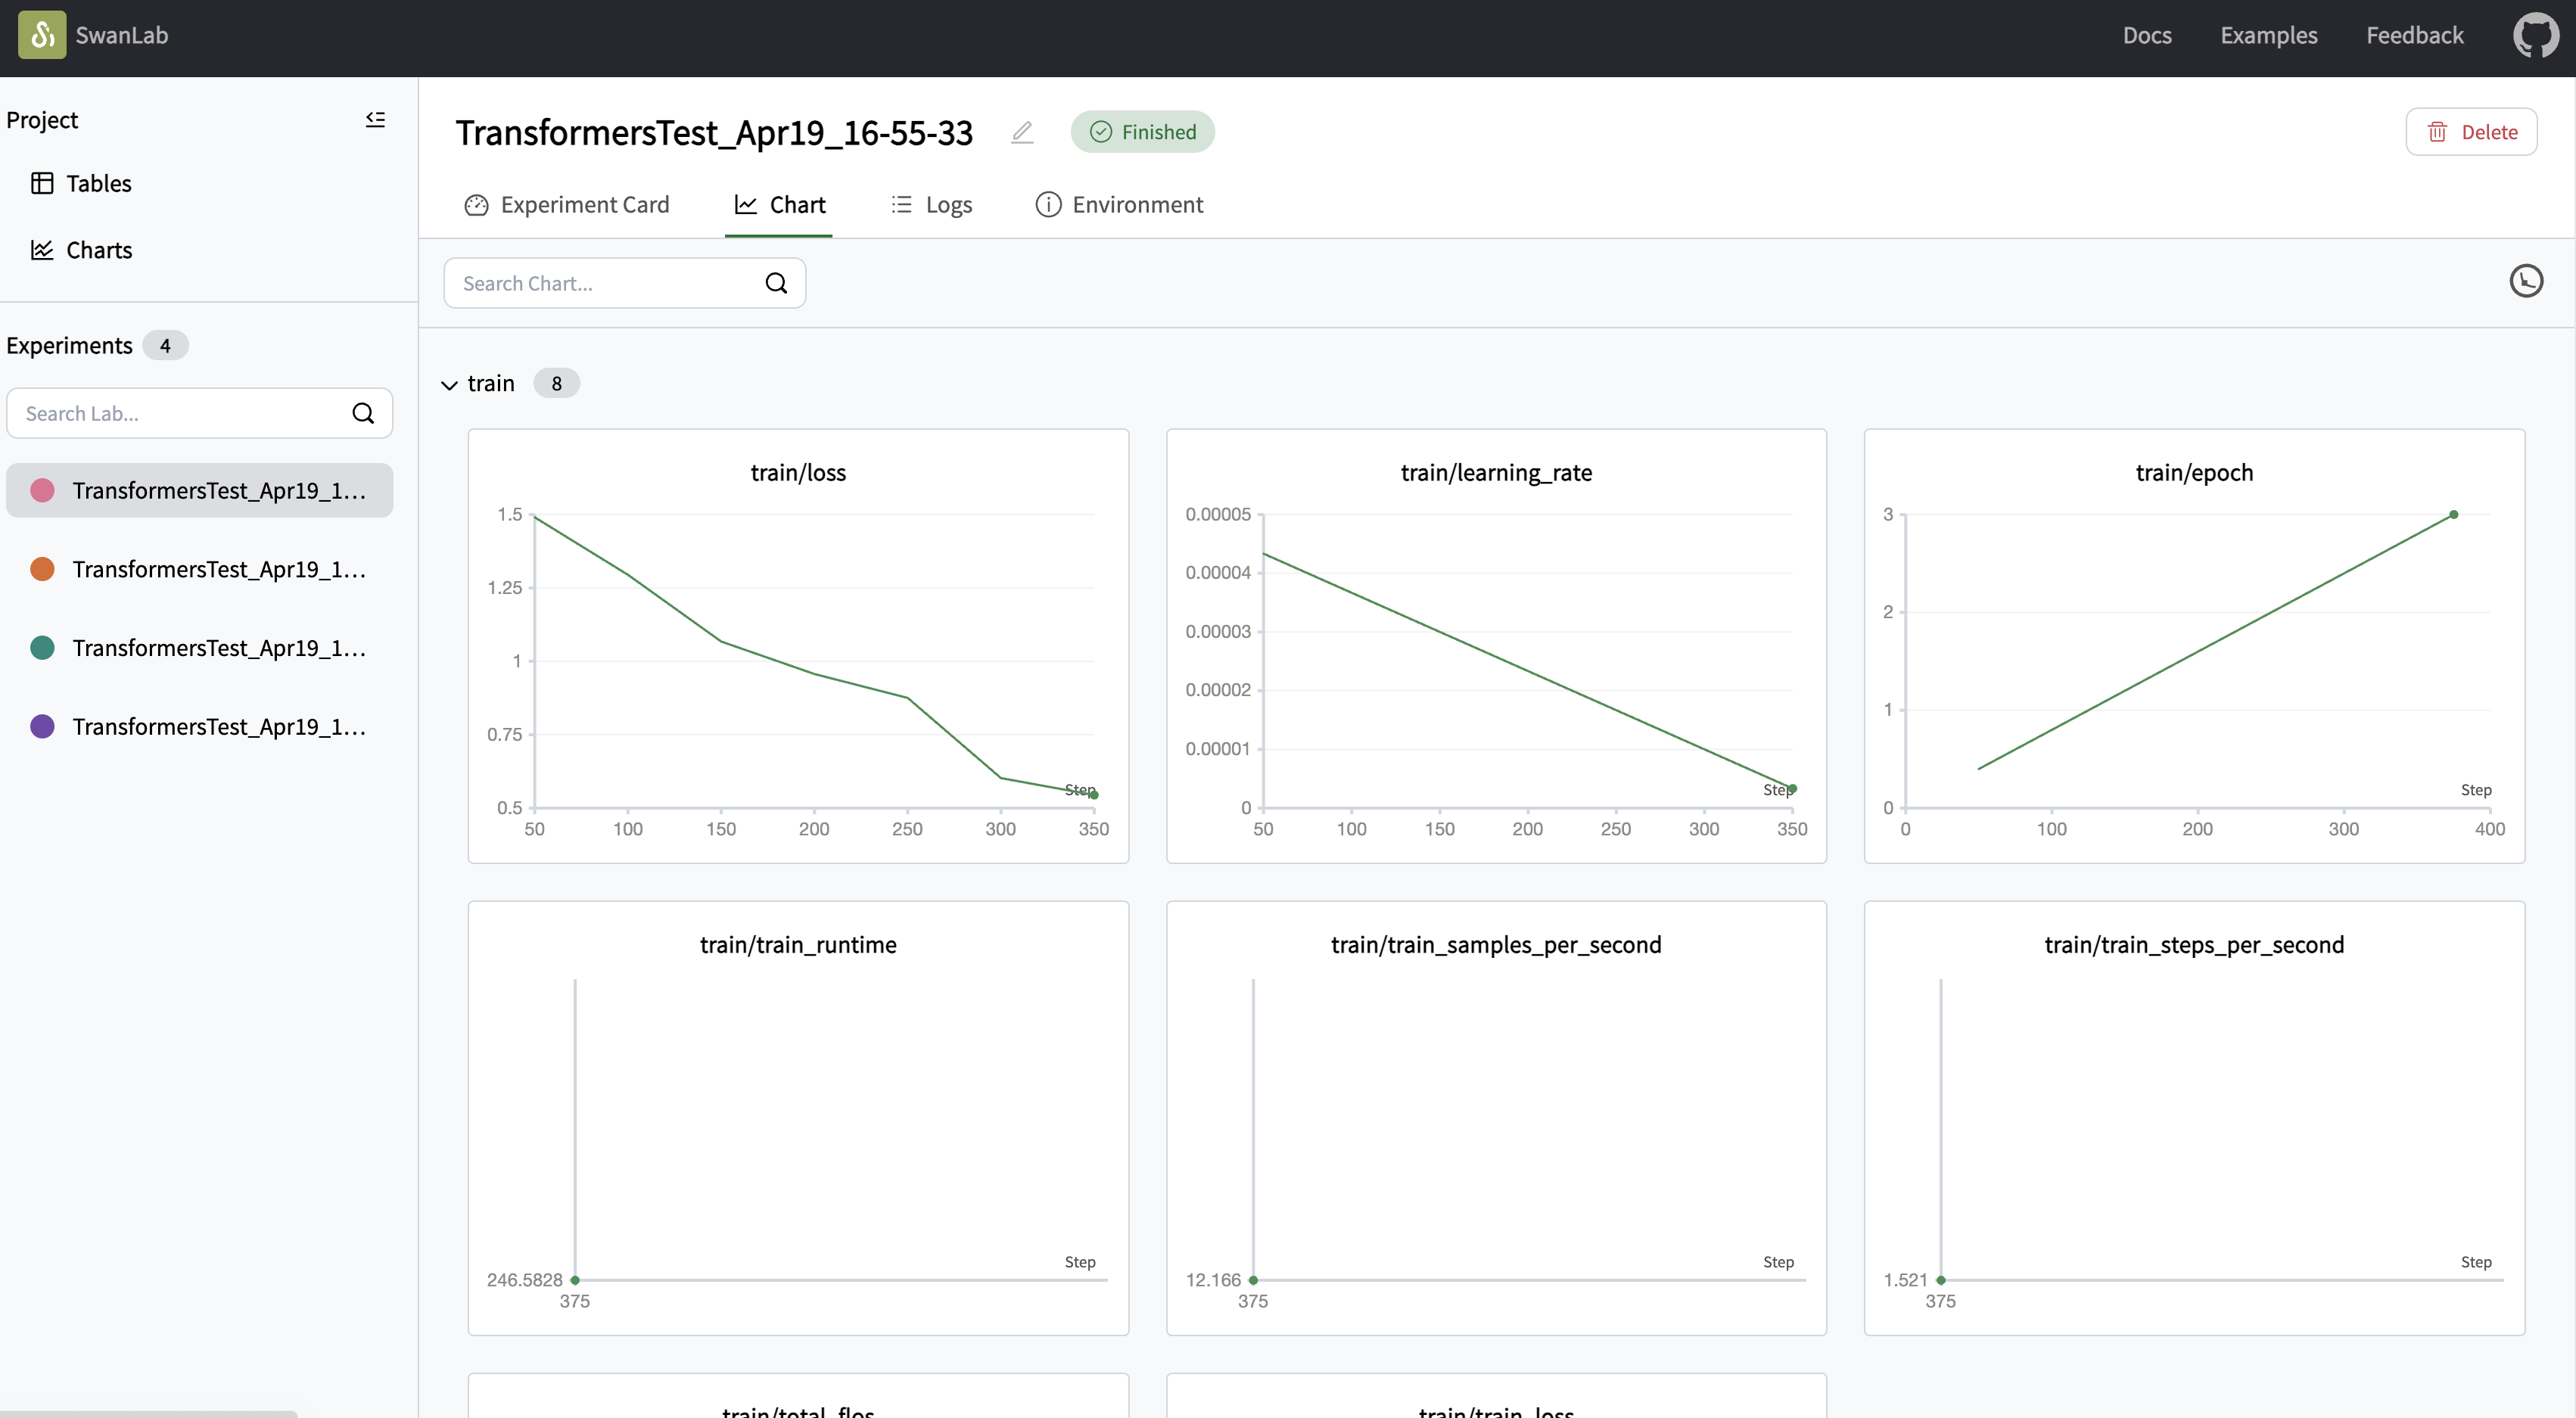The image size is (2576, 1418).
Task: Click the train/loss chart thumbnail
Action: click(798, 646)
